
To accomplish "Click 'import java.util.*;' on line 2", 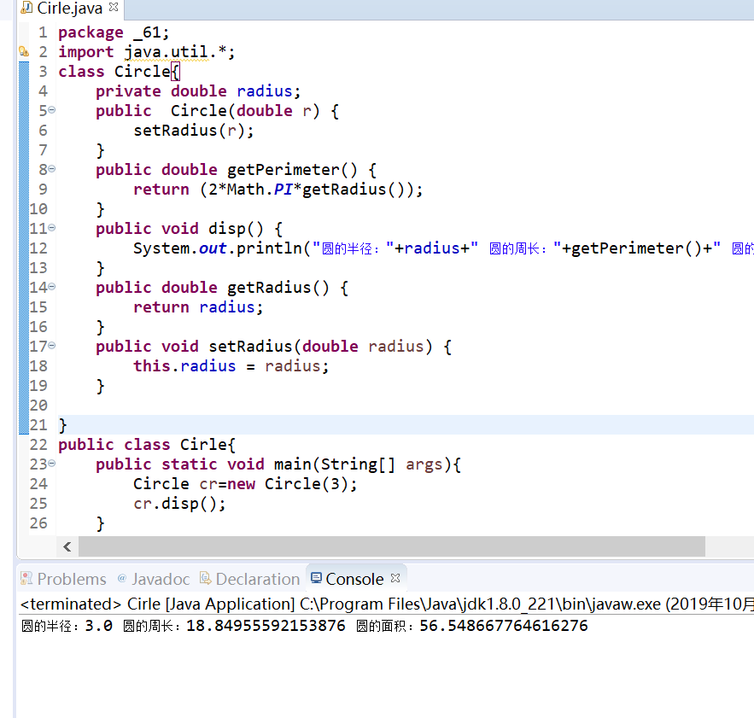I will coord(147,52).
